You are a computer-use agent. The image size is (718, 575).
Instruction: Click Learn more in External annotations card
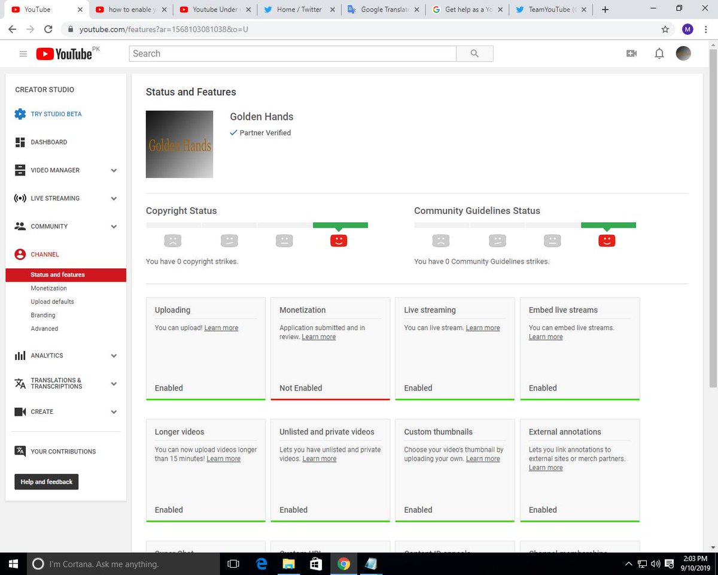click(x=546, y=468)
